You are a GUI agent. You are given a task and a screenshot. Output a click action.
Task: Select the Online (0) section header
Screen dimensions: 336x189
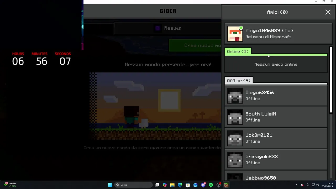coord(238,52)
